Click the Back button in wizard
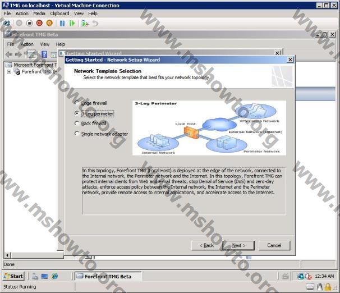The image size is (340, 293). (207, 245)
